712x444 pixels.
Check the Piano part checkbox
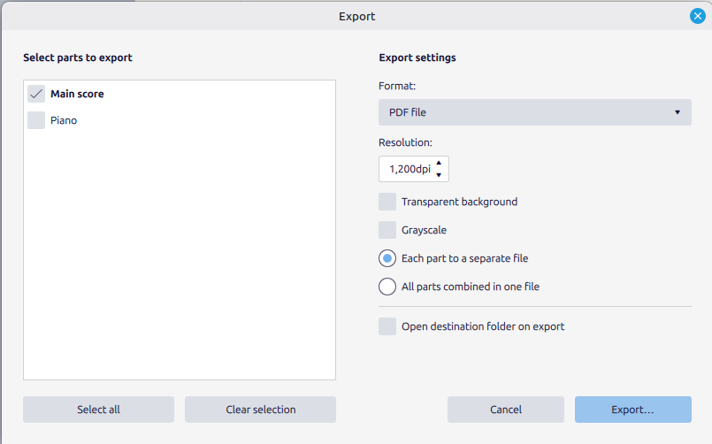(x=36, y=120)
